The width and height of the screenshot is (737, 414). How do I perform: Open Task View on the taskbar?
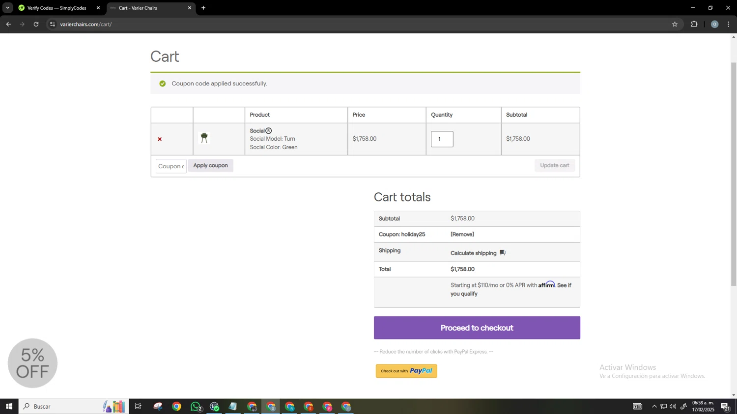click(138, 406)
